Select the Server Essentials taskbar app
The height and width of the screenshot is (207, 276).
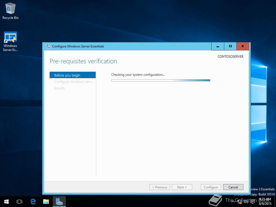[x=59, y=202]
